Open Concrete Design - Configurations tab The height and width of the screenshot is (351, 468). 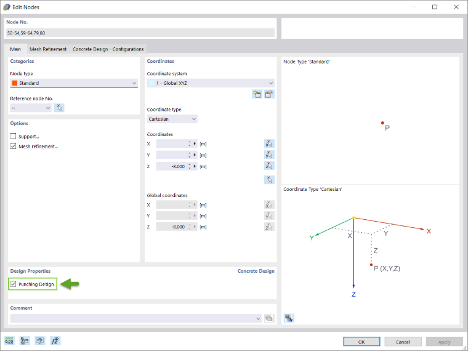click(108, 49)
